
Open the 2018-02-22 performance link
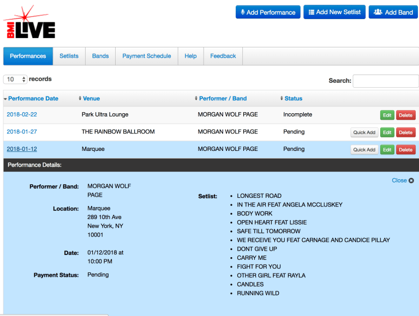coord(22,114)
